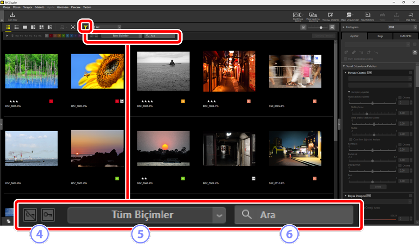Select the sunflower photo DSC_0002.JPG

[97, 71]
